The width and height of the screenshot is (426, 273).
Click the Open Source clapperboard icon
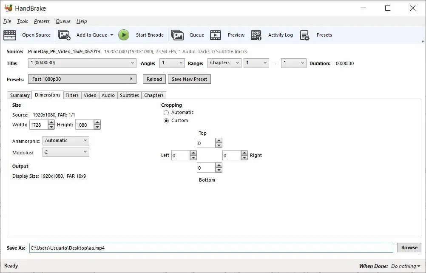point(10,35)
